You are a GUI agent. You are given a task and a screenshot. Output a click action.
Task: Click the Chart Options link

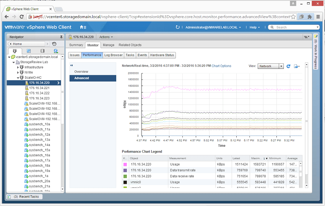(221, 66)
